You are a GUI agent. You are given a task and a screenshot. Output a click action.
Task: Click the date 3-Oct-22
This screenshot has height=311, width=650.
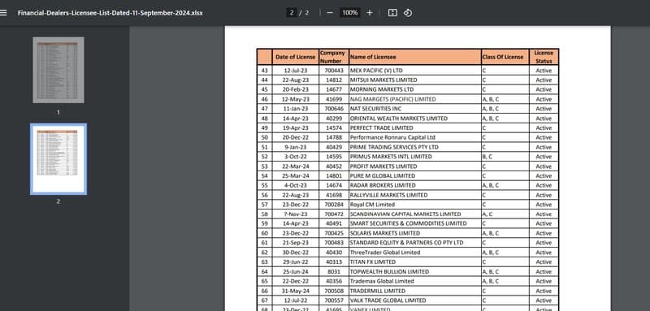[296, 157]
